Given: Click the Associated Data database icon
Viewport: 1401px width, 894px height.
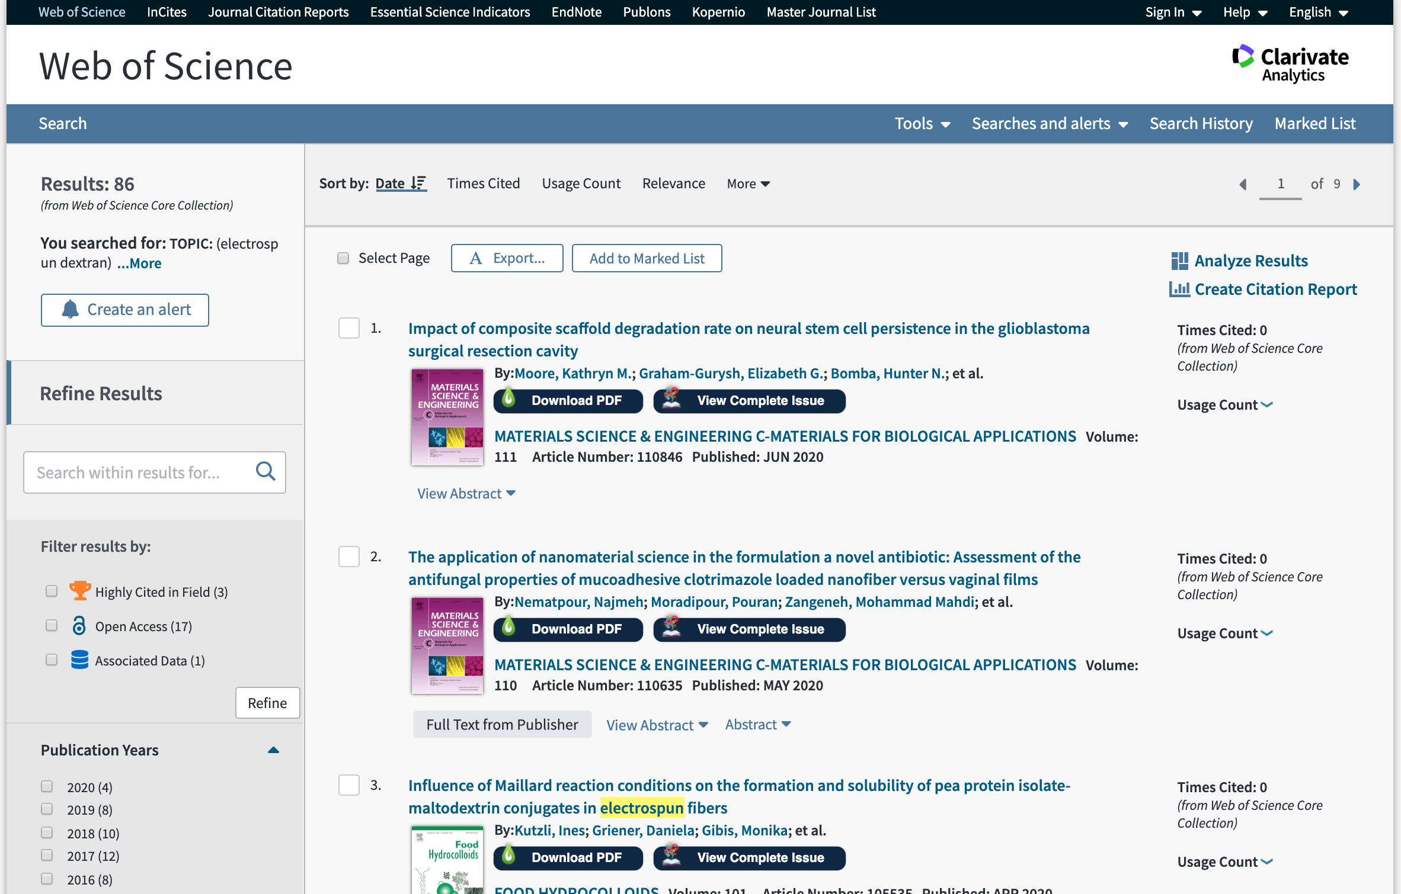Looking at the screenshot, I should [79, 660].
